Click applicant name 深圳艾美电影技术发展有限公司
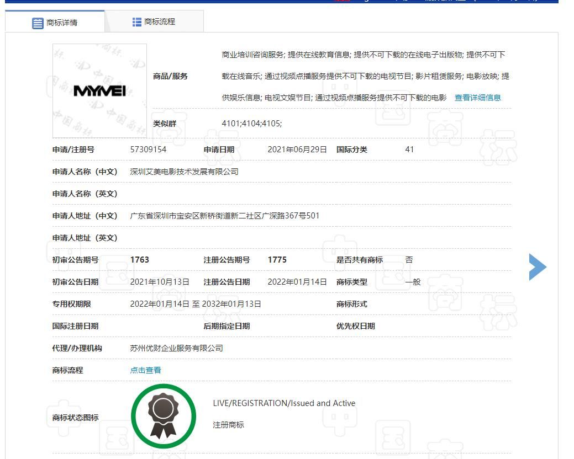The image size is (574, 459). (x=184, y=171)
